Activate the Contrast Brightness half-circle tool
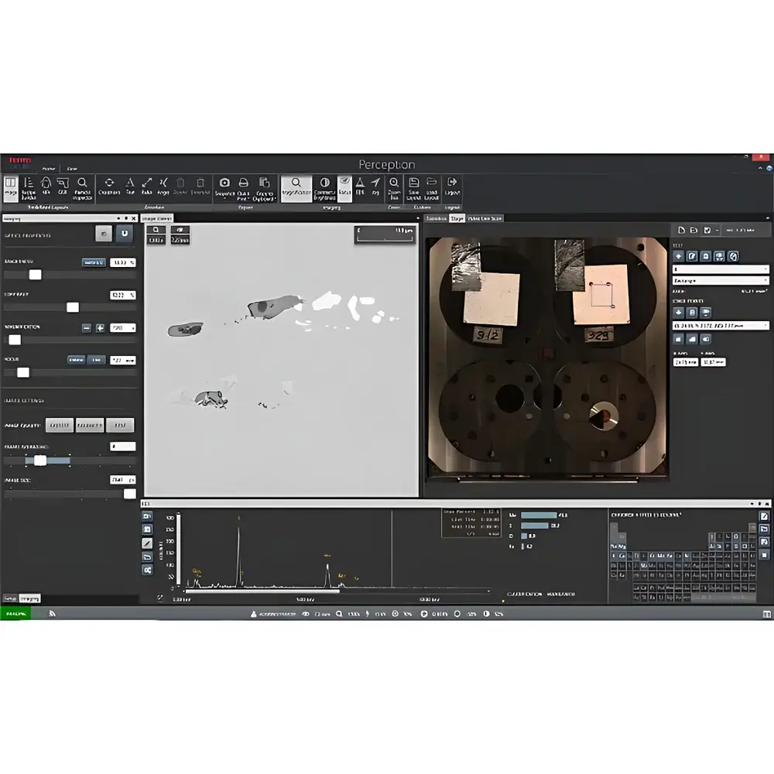The width and height of the screenshot is (774, 774). (x=325, y=187)
